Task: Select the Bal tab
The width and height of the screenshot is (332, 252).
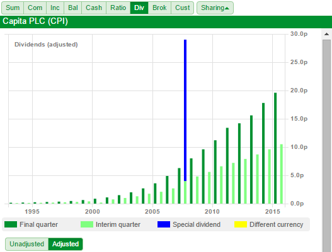Action: point(73,8)
